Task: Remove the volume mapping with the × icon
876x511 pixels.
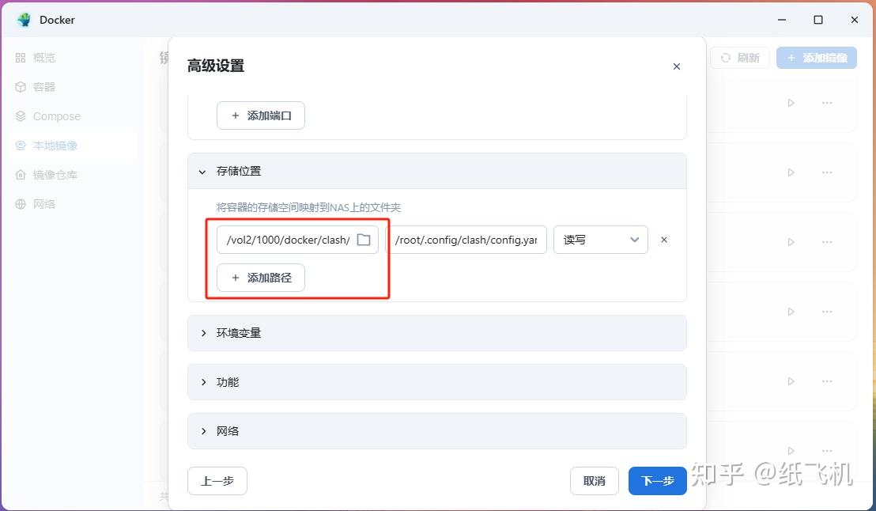Action: [x=664, y=239]
